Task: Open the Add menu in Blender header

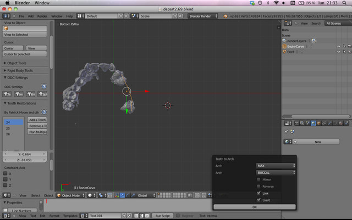Action: (30, 16)
